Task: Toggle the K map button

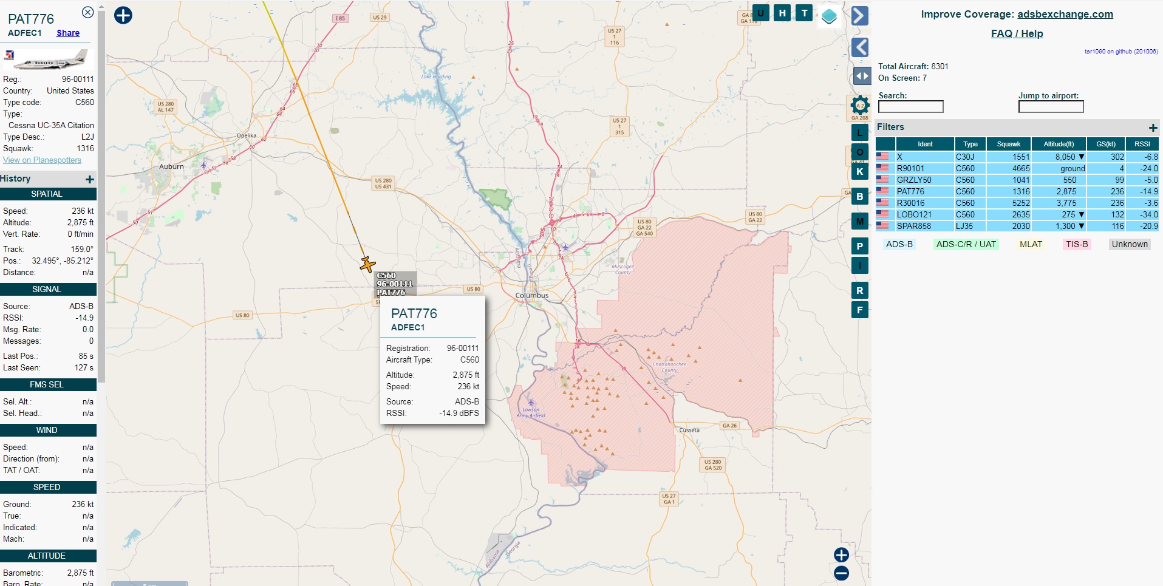Action: click(x=859, y=172)
